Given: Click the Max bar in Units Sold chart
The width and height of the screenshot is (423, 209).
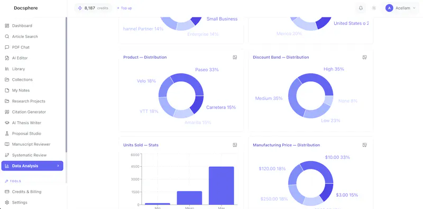Looking at the screenshot, I should click(x=221, y=186).
